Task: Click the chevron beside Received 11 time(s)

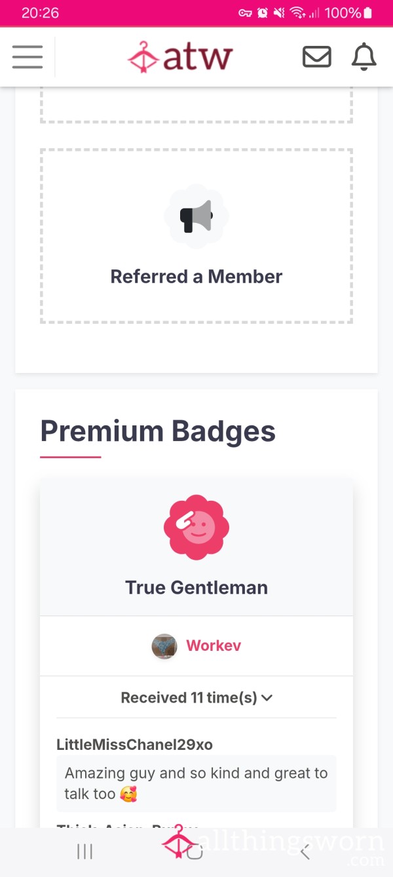Action: (267, 698)
